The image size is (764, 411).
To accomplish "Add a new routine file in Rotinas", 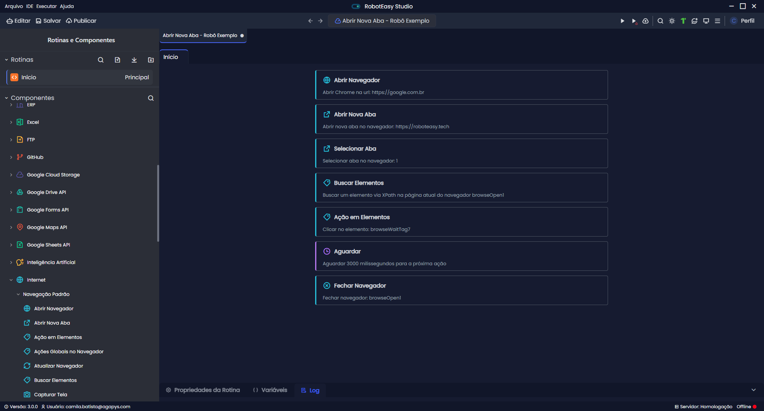I will tap(117, 60).
